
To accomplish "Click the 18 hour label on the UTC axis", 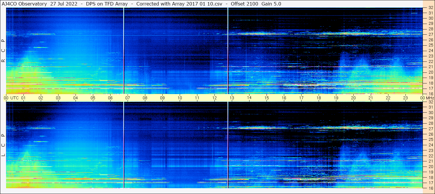I will 319,98.
